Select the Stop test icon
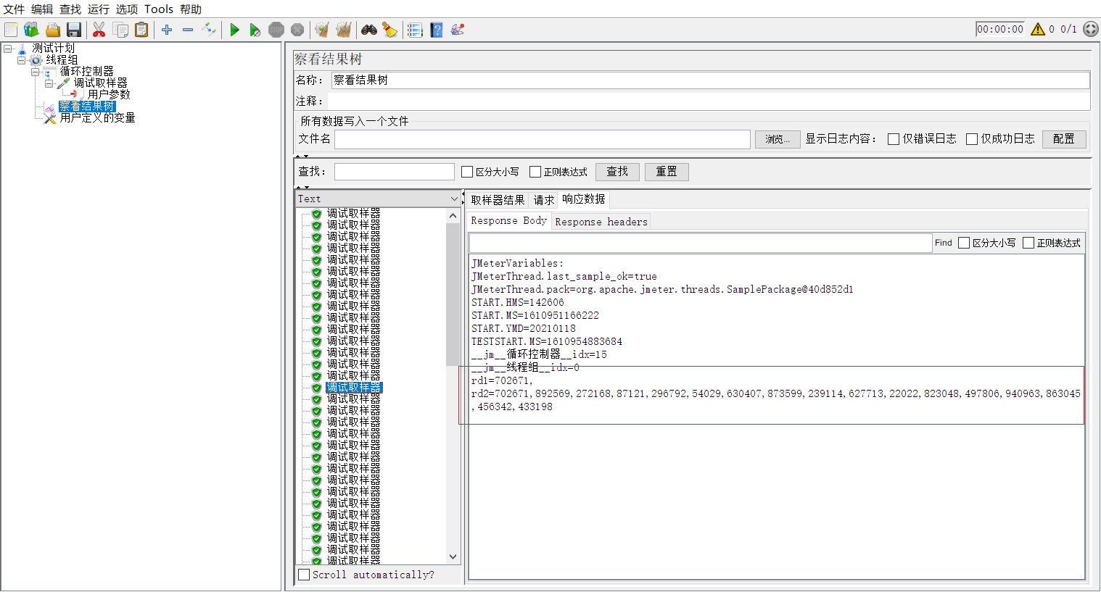 point(276,30)
